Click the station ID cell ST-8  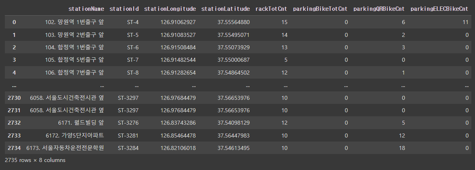tap(133, 73)
